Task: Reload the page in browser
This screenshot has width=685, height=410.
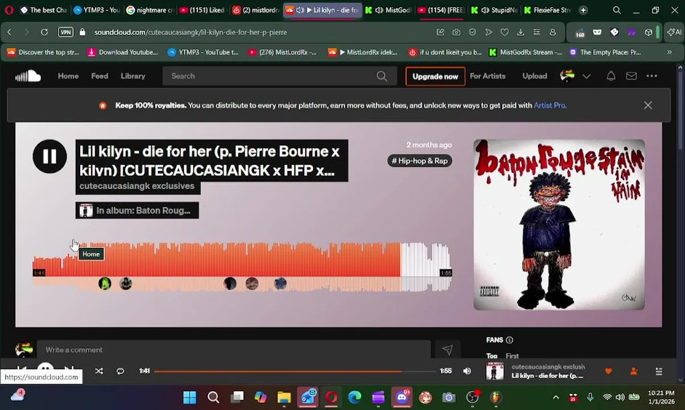Action: point(44,32)
